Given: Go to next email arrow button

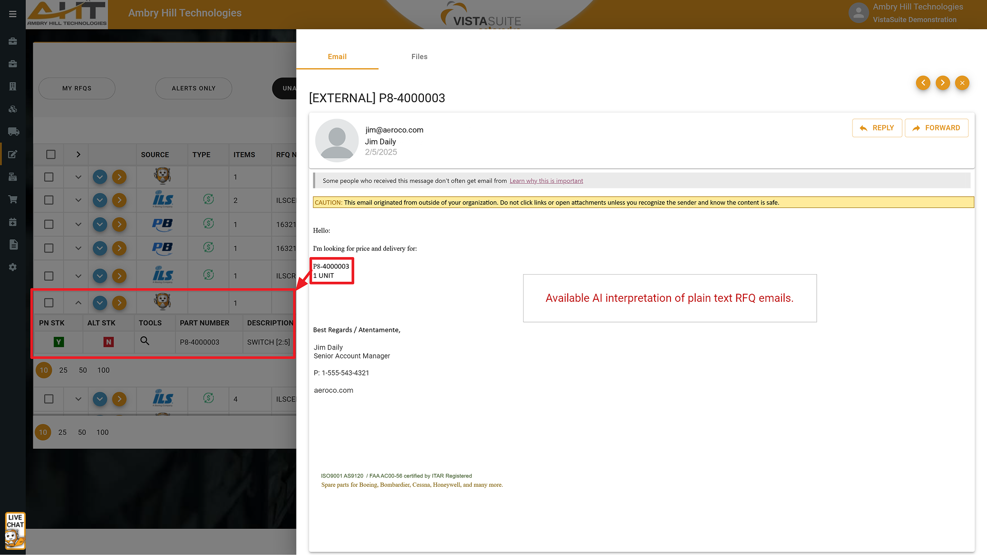Looking at the screenshot, I should tap(942, 83).
